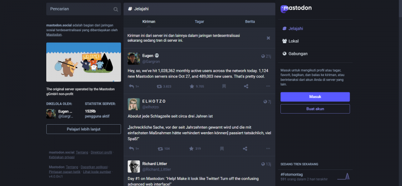
Task: Open more options on ELHOTZO's post
Action: [x=268, y=148]
